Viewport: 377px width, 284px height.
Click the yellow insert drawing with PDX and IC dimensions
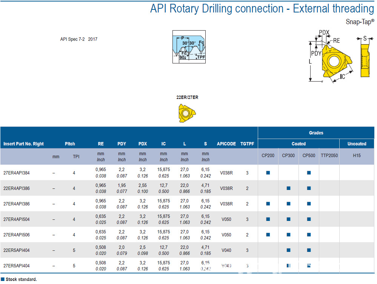(331, 57)
